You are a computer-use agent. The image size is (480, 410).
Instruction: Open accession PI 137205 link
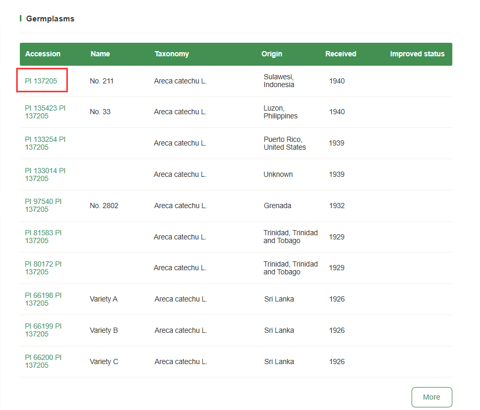coord(41,81)
